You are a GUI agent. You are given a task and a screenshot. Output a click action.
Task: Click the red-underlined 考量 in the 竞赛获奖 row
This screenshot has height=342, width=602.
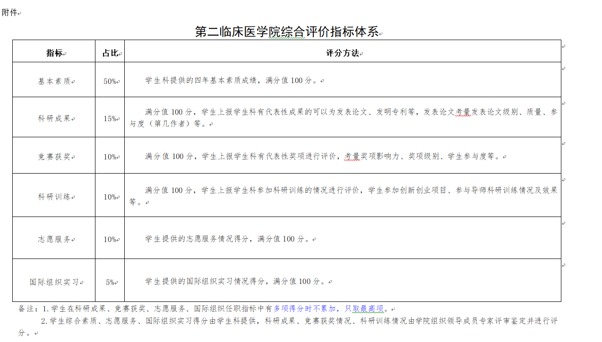[352, 156]
